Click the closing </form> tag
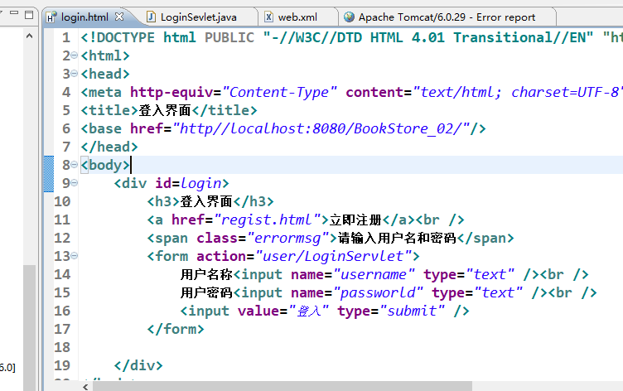Image resolution: width=623 pixels, height=391 pixels. (x=176, y=329)
